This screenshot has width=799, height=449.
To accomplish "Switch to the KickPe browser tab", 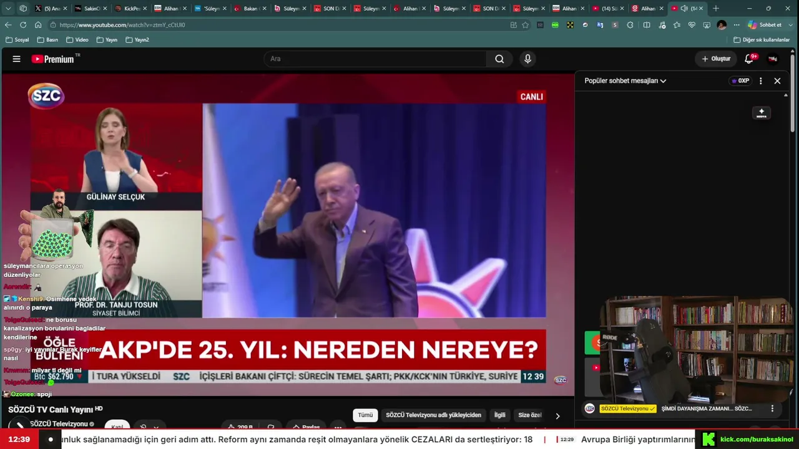I will [x=131, y=9].
